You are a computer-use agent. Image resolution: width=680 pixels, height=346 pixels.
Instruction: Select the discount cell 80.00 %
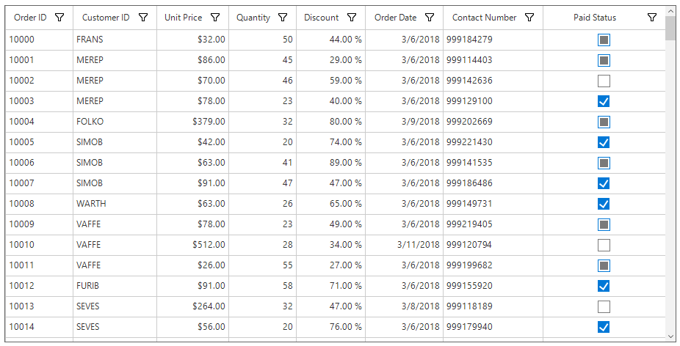tap(331, 122)
